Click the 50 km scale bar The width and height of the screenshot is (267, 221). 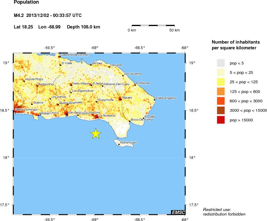coord(153,26)
